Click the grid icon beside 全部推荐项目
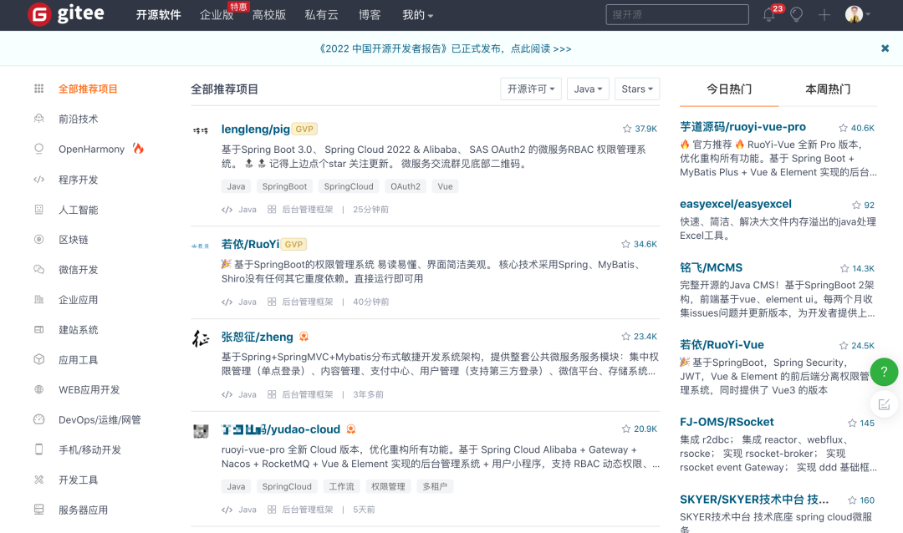Screen dimensions: 903x533 click(38, 89)
